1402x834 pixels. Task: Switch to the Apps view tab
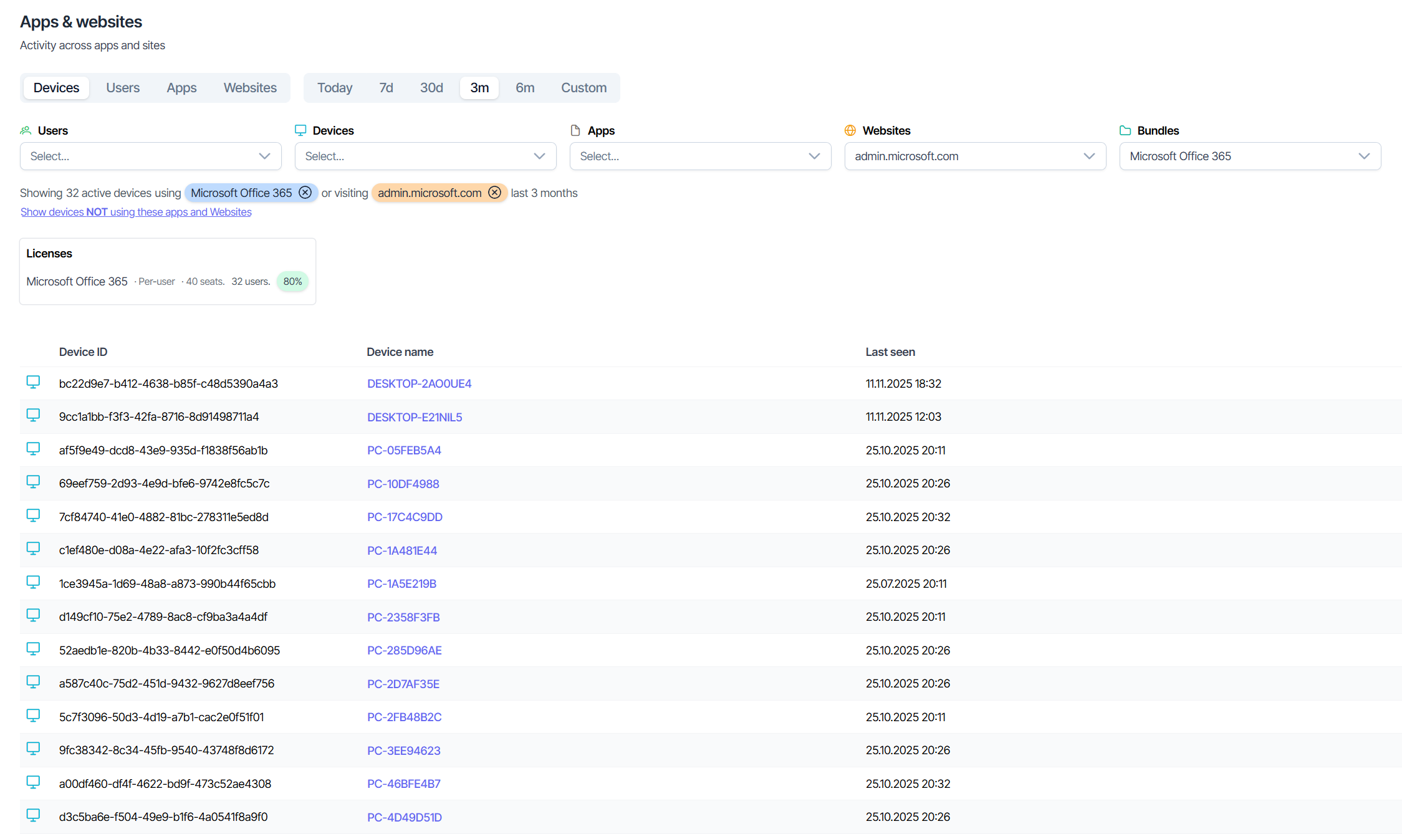(x=181, y=88)
